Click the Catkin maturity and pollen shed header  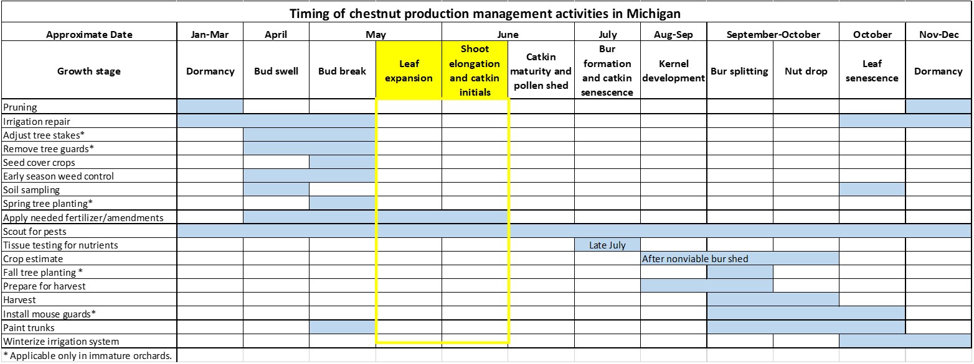click(x=541, y=71)
